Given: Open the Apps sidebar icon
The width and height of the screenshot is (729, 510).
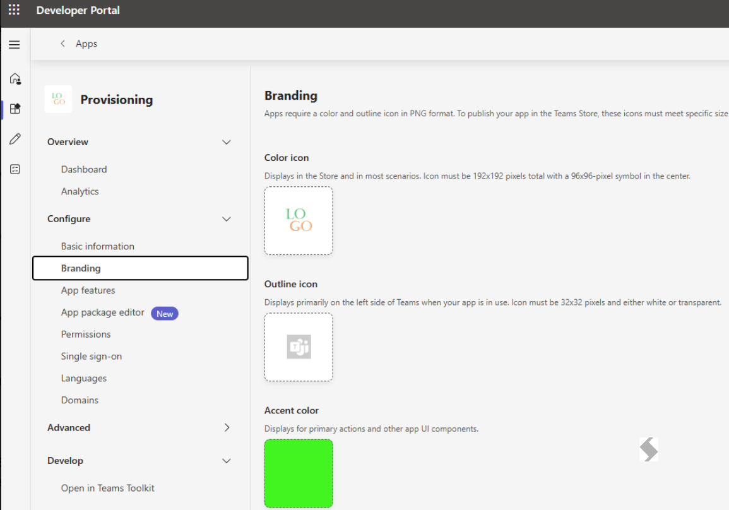Looking at the screenshot, I should click(15, 109).
